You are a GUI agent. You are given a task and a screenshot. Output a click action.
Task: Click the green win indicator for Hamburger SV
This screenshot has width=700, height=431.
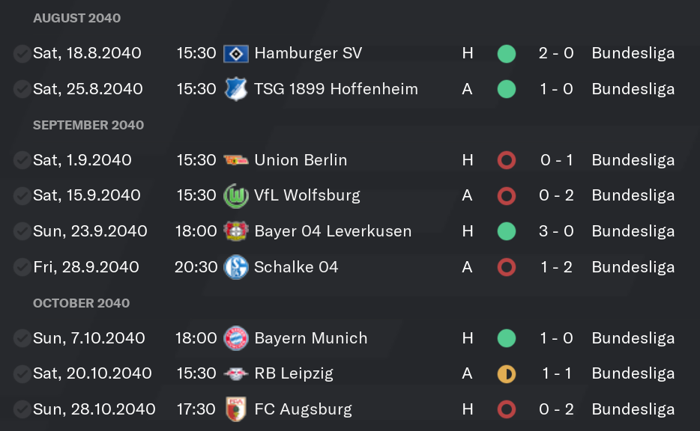coord(507,53)
